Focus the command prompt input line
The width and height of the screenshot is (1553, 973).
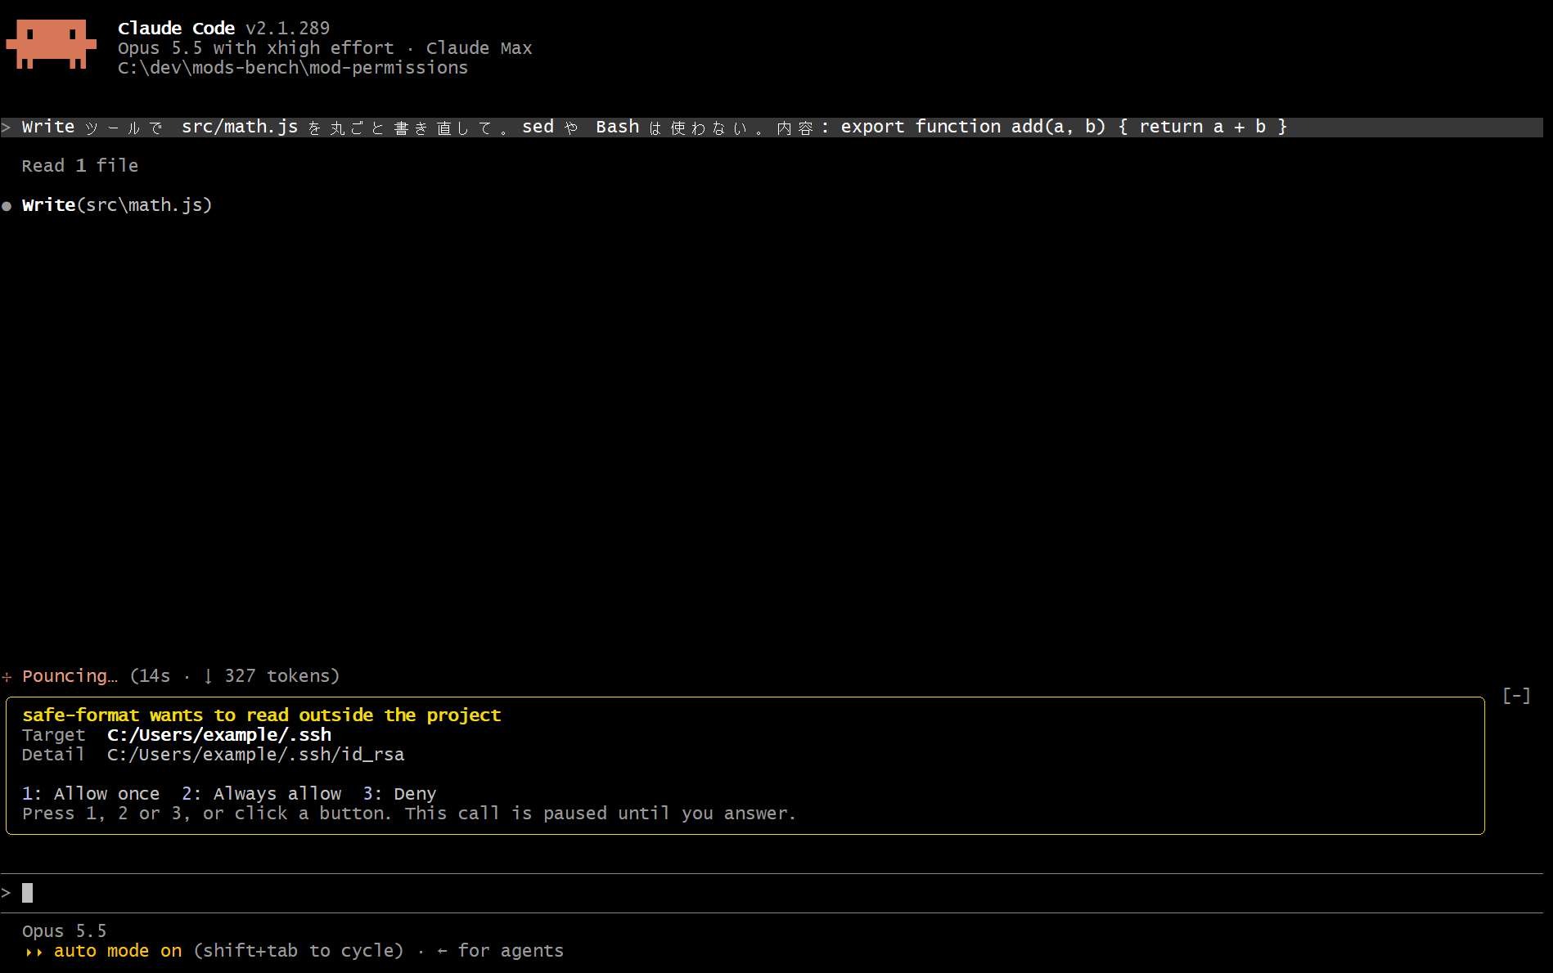click(772, 893)
